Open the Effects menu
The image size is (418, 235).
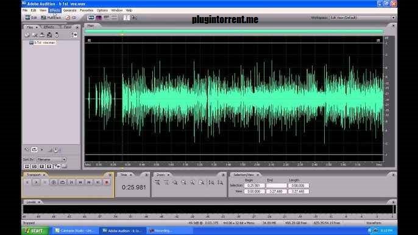[55, 10]
